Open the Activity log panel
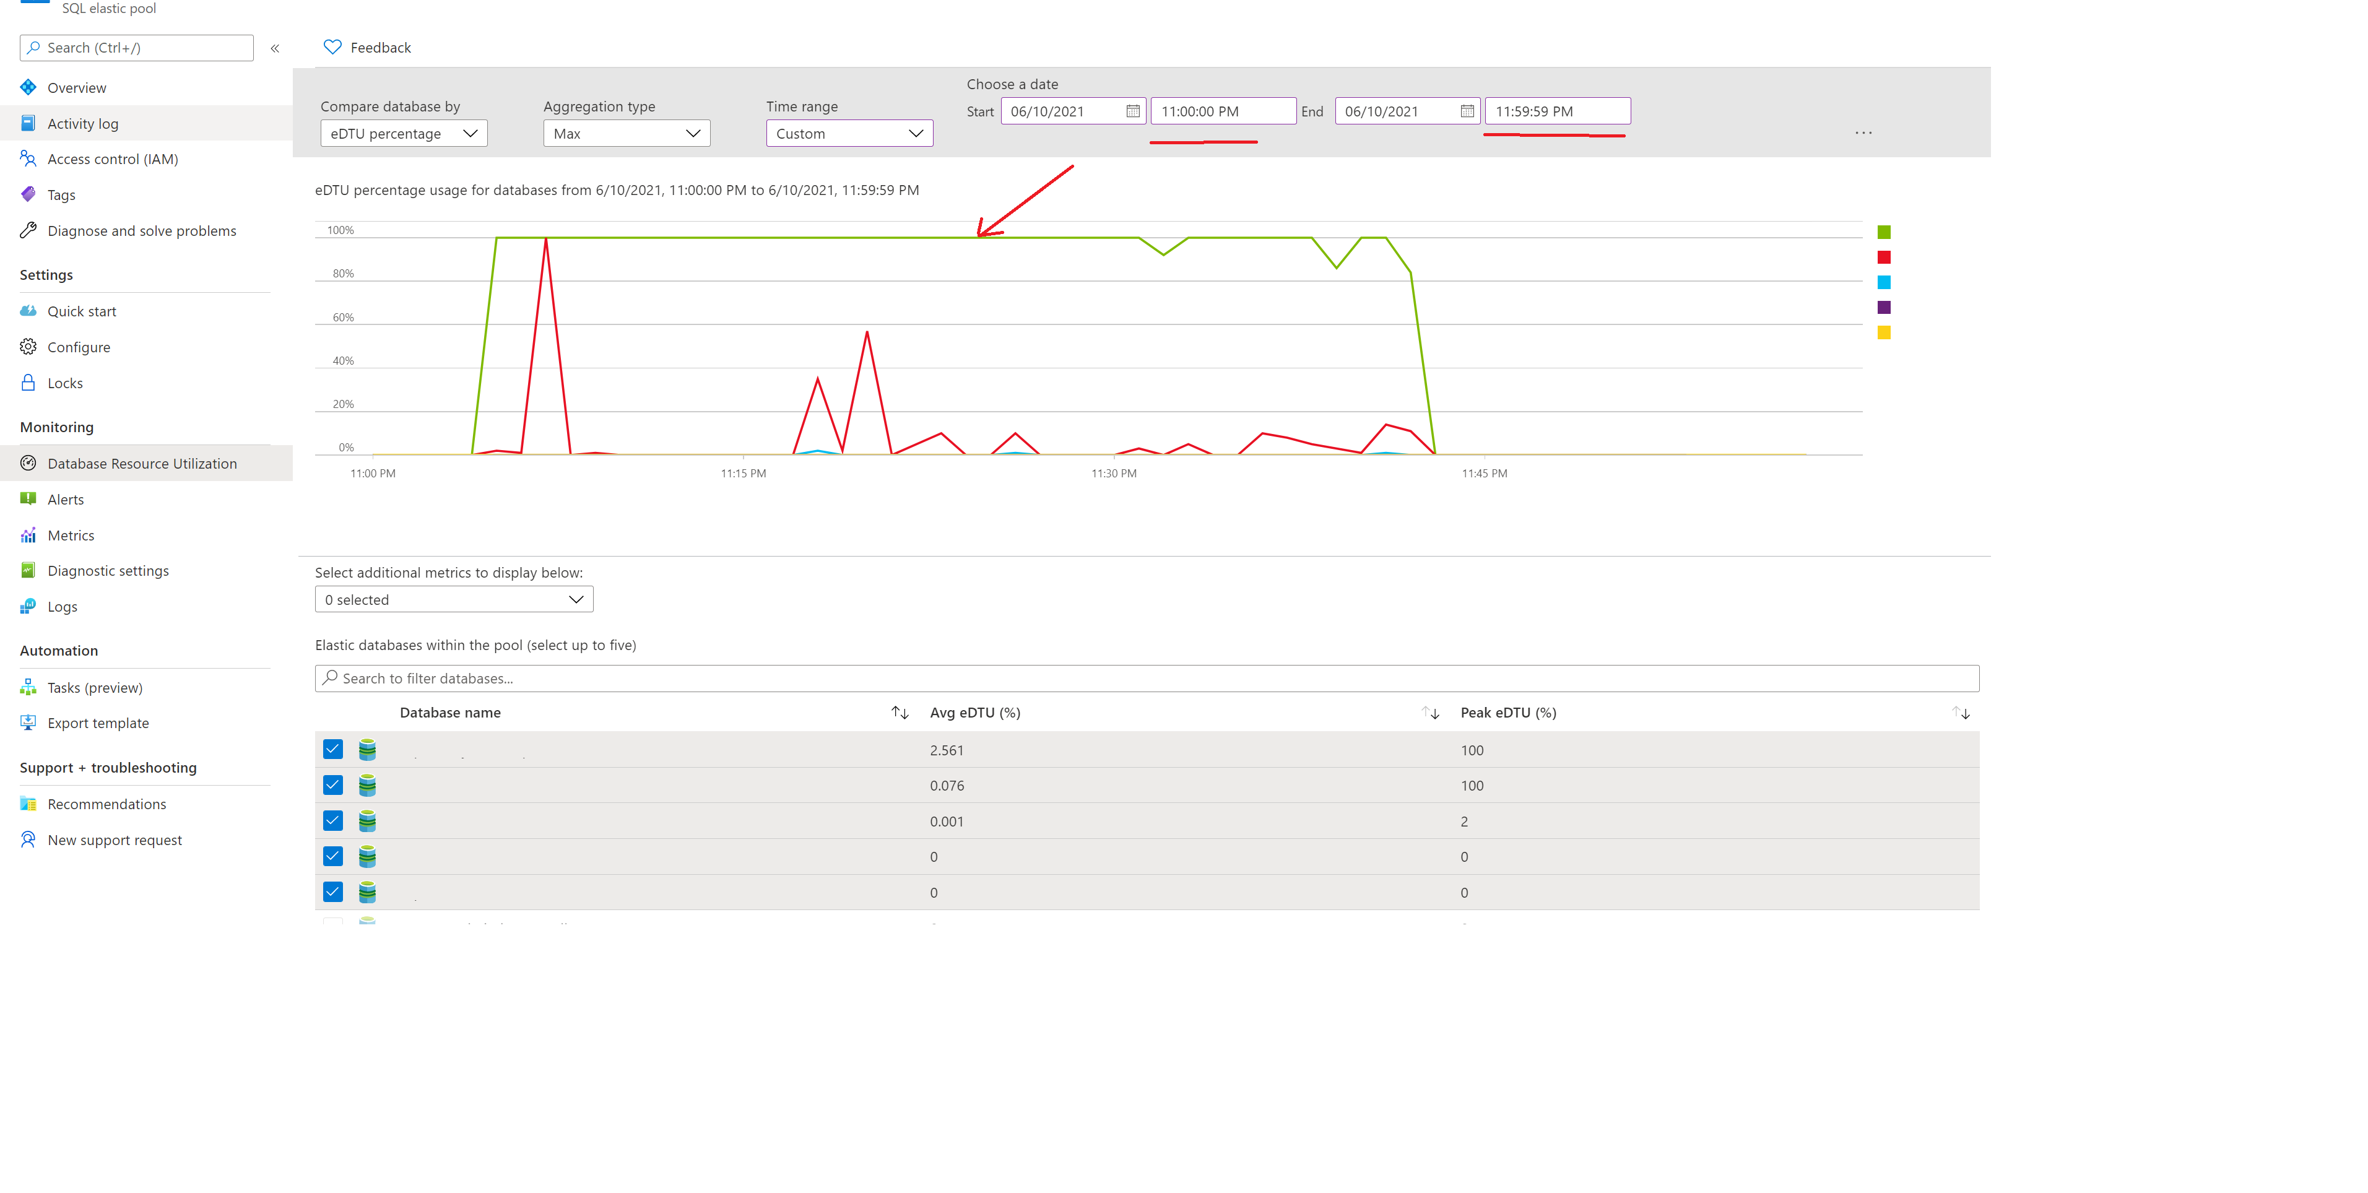The width and height of the screenshot is (2368, 1193). pos(83,123)
